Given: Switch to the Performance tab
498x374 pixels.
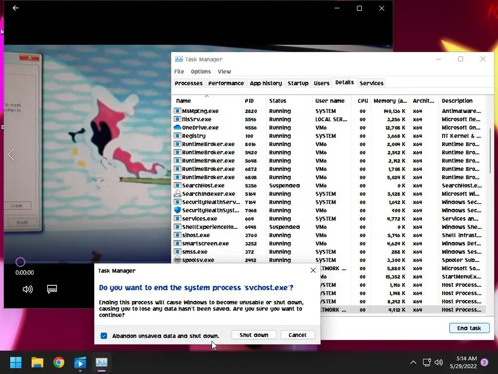Looking at the screenshot, I should pyautogui.click(x=226, y=83).
